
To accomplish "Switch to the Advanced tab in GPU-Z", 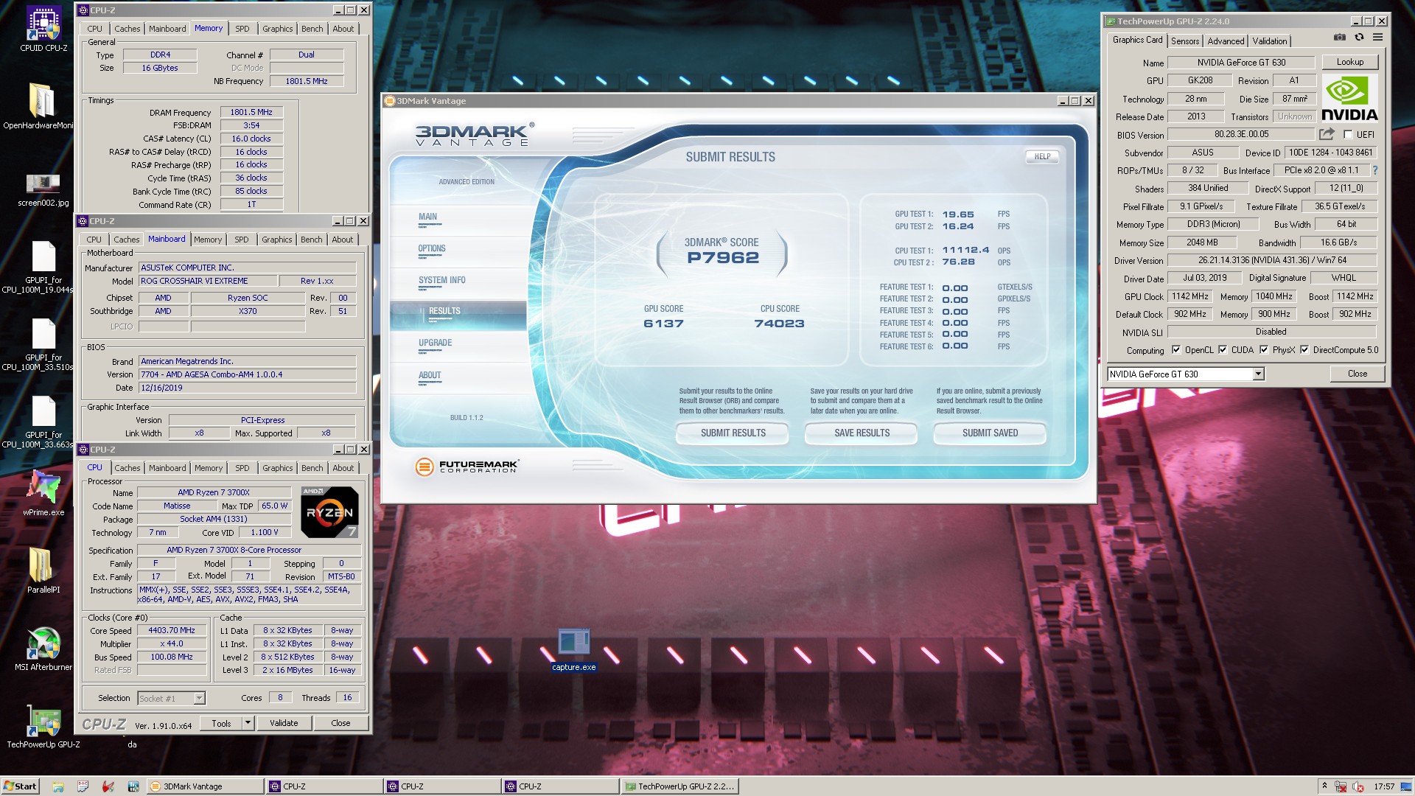I will pyautogui.click(x=1226, y=41).
